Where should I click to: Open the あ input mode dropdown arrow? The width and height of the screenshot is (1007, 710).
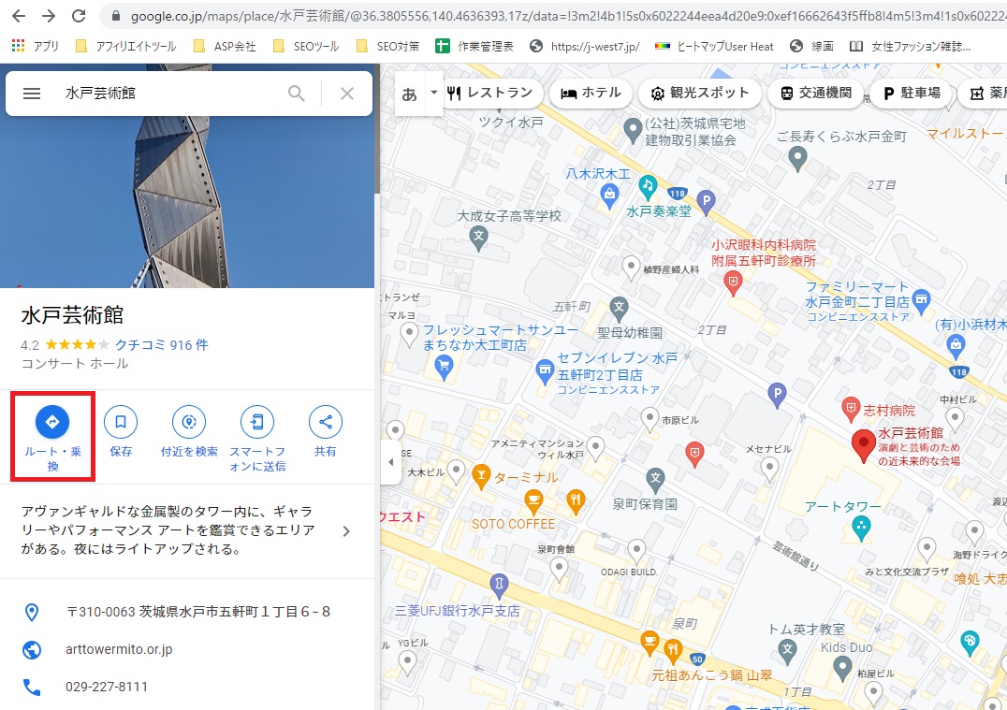tap(433, 93)
